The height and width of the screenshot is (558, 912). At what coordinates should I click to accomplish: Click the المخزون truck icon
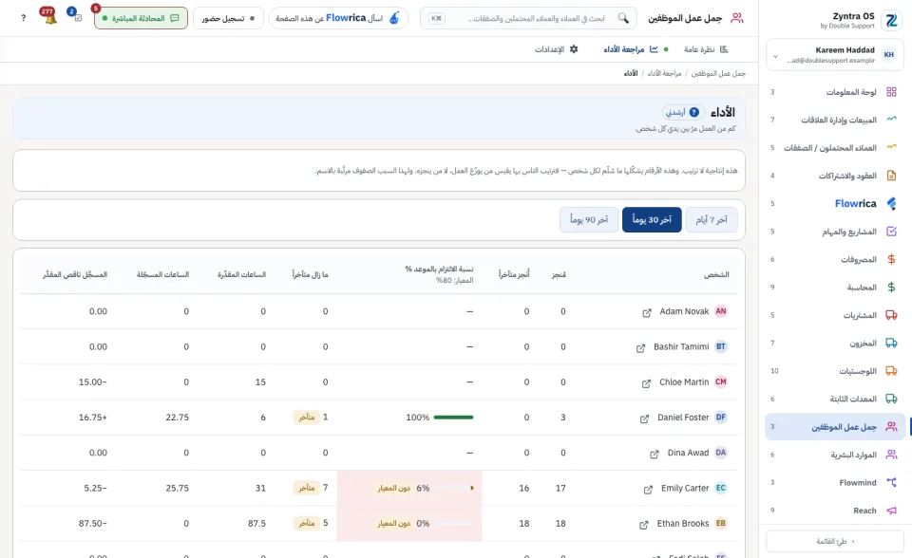tap(891, 343)
